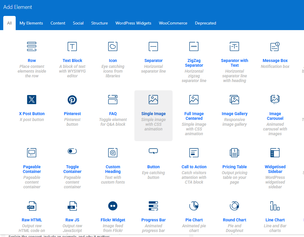Click the FAQ element label

click(113, 114)
